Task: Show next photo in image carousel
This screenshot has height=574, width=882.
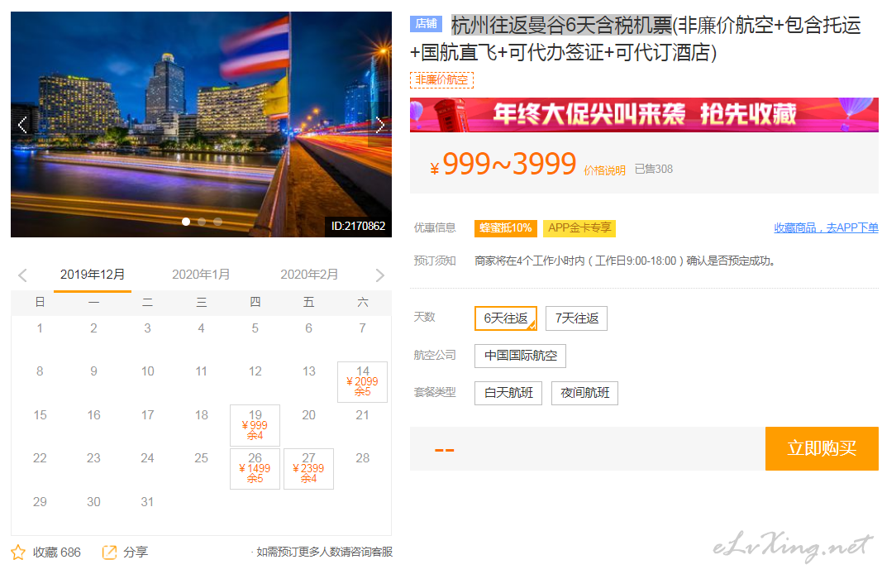Action: (x=380, y=125)
